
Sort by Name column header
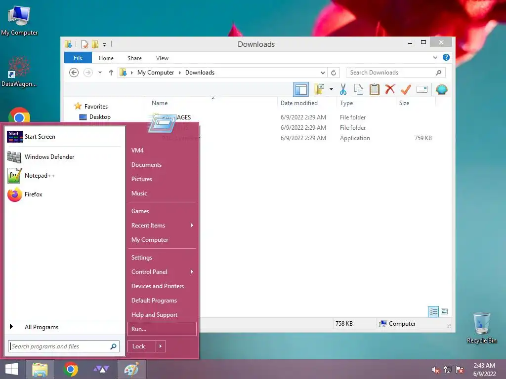[160, 103]
